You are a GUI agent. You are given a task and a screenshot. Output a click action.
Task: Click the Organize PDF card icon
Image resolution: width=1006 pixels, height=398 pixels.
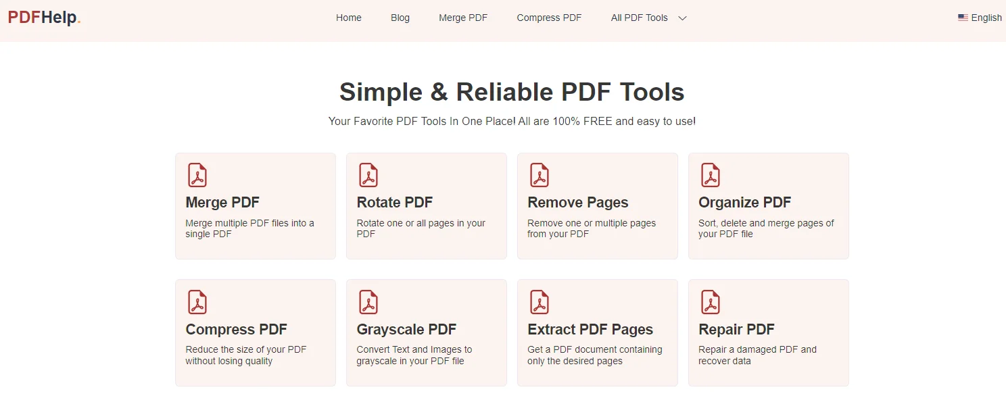pyautogui.click(x=710, y=175)
